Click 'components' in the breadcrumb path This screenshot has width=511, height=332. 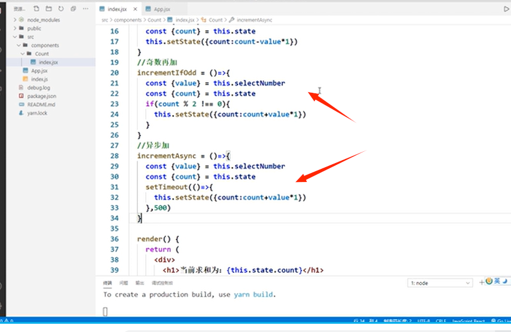pos(128,20)
